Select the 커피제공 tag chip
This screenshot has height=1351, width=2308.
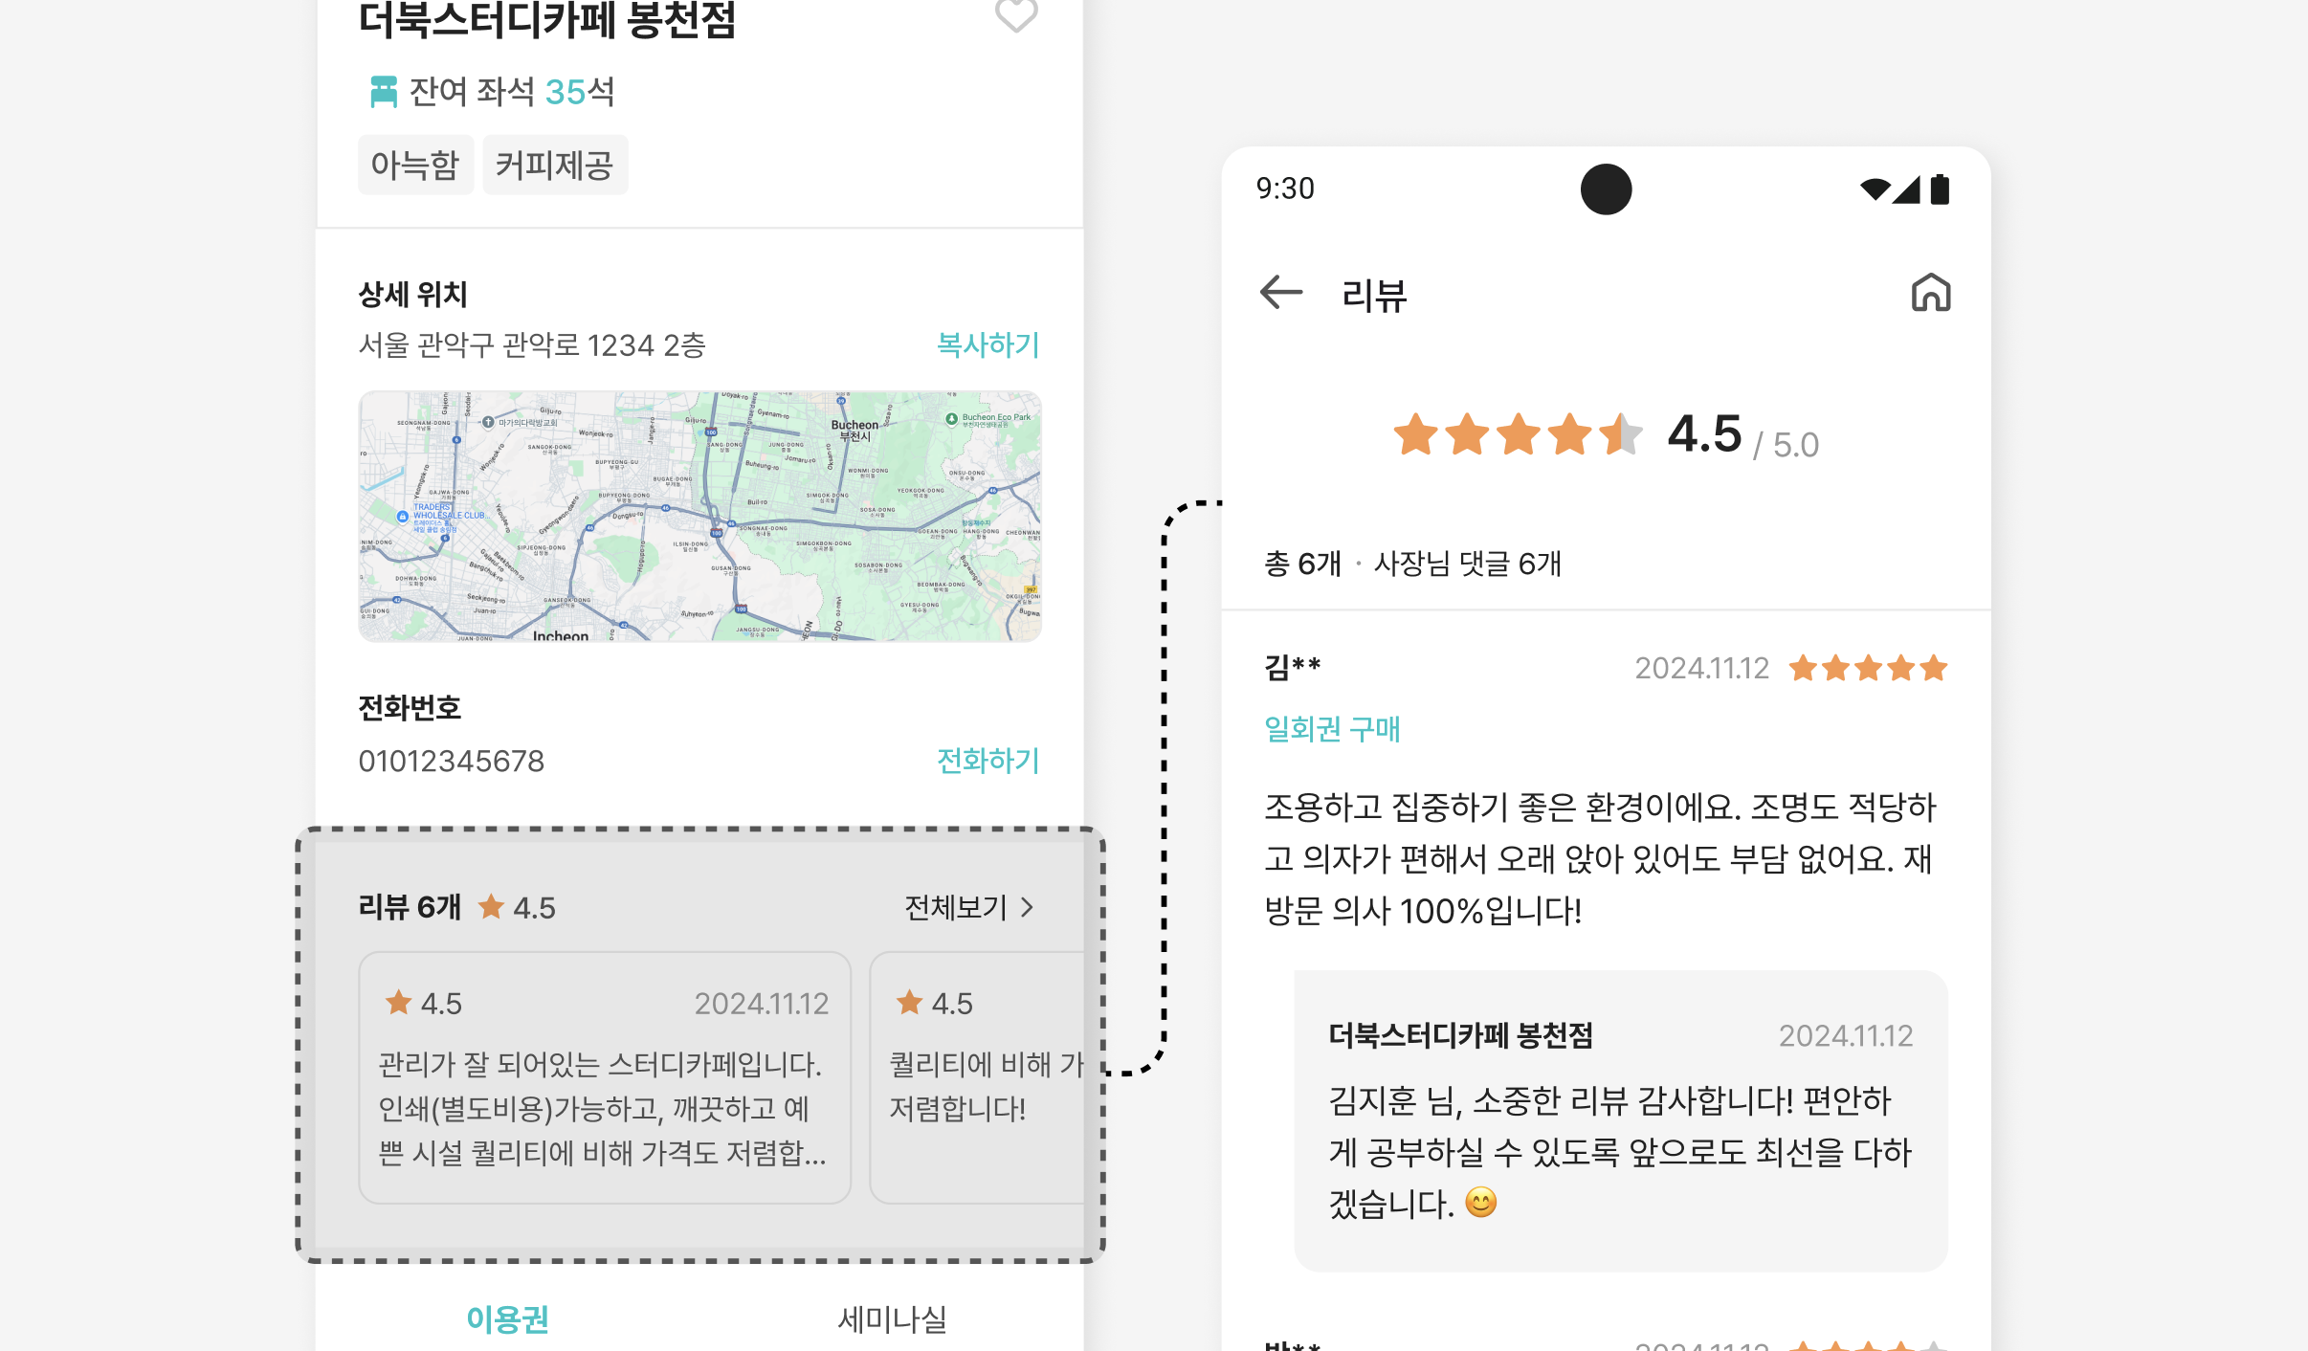click(x=554, y=166)
